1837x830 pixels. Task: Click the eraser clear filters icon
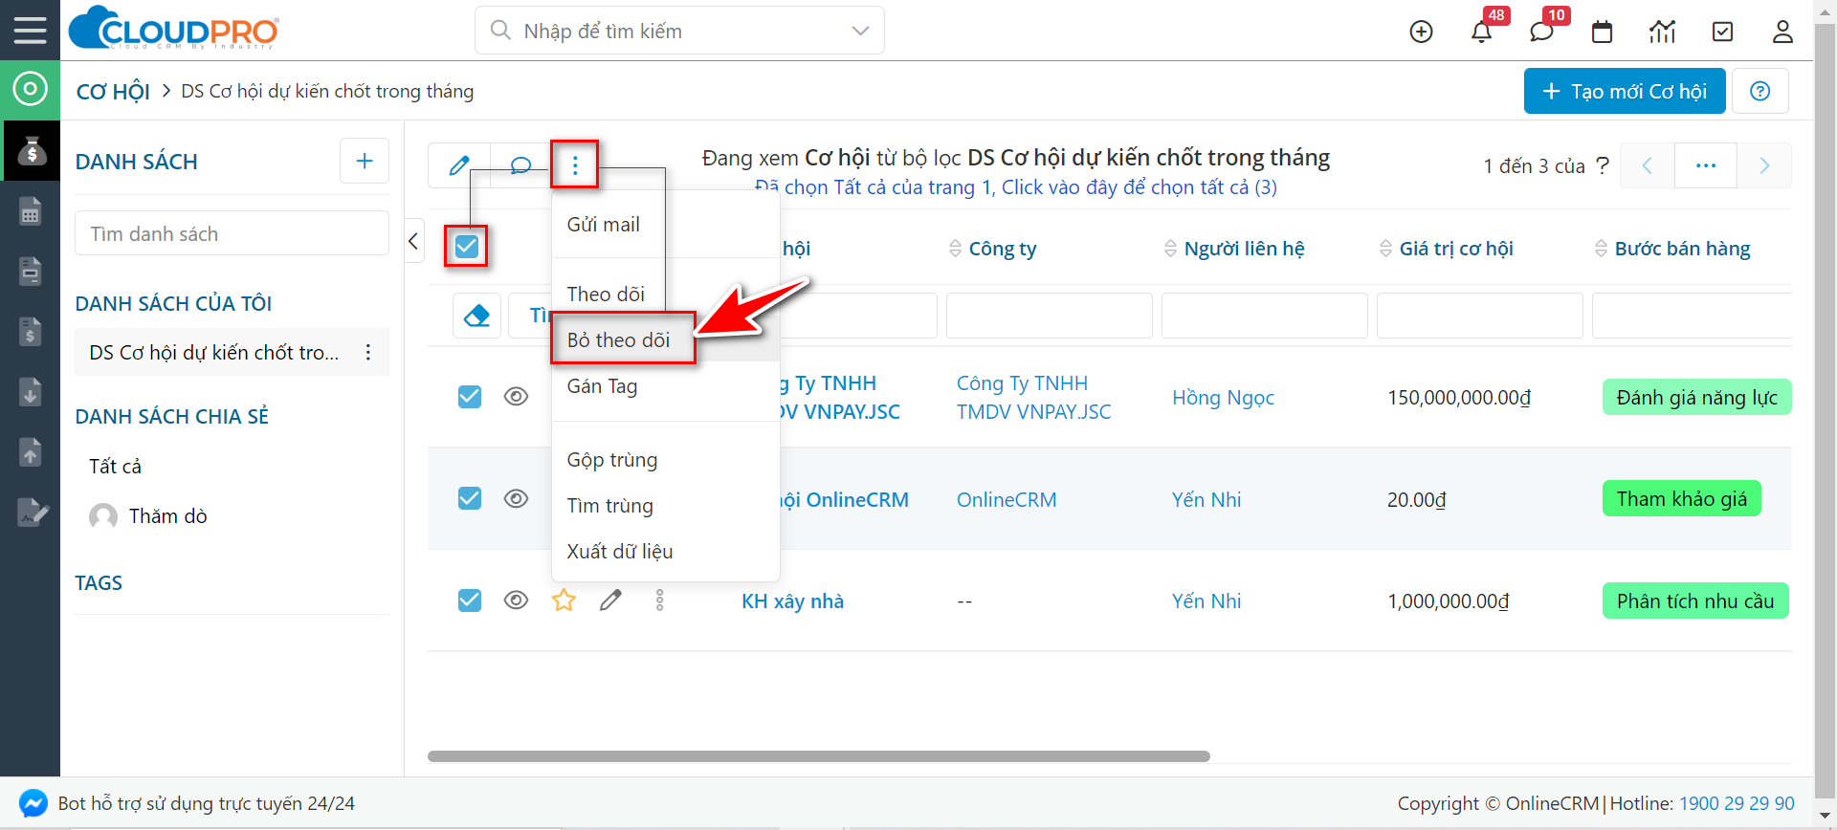click(x=476, y=316)
